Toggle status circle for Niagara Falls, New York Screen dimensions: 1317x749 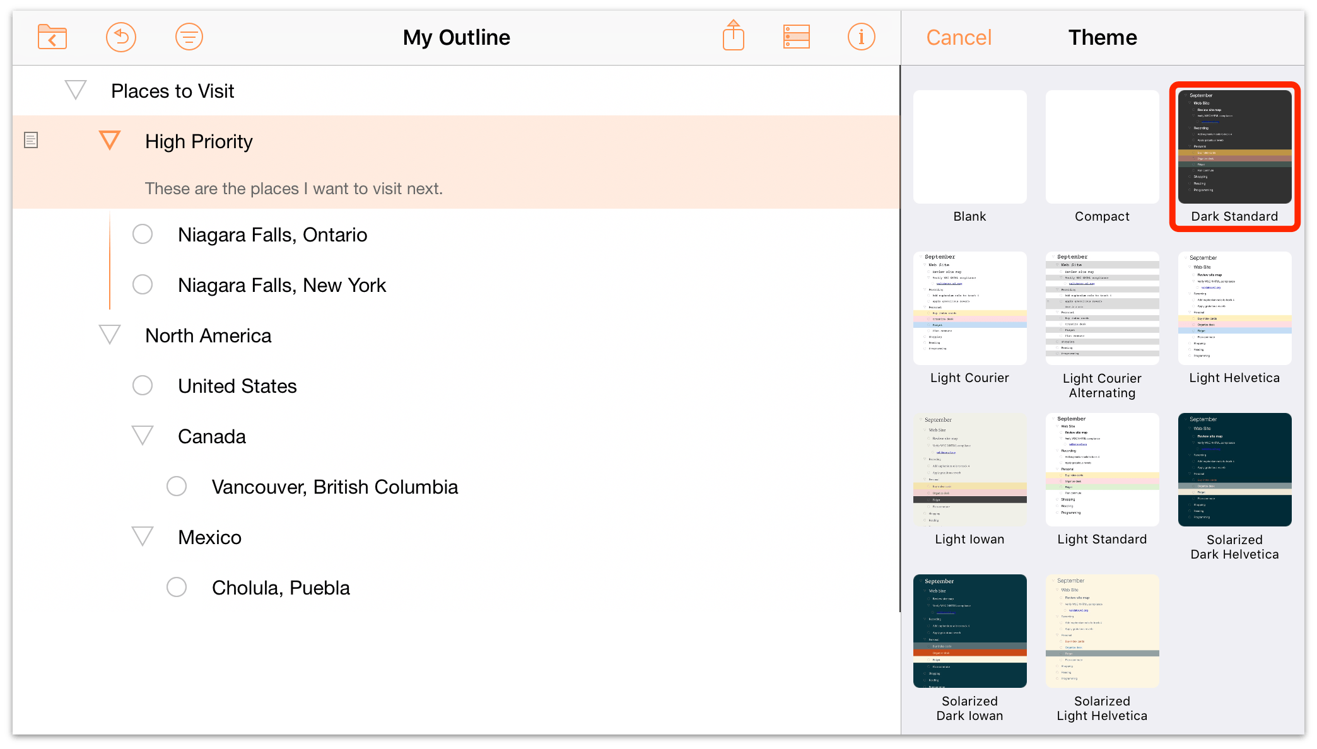143,284
